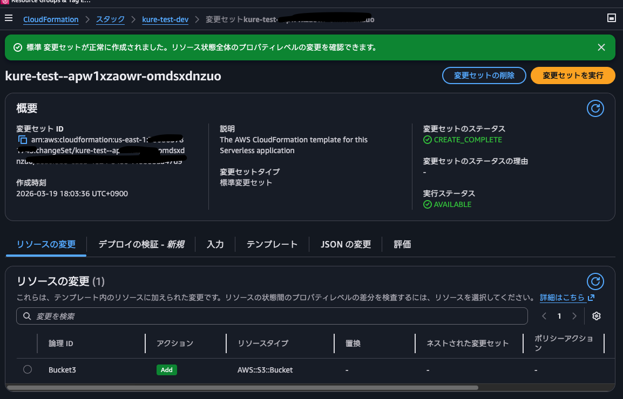
Task: Click the kure-test--apw1xzaowr-omdsxdnzuo page heading
Action: [113, 76]
